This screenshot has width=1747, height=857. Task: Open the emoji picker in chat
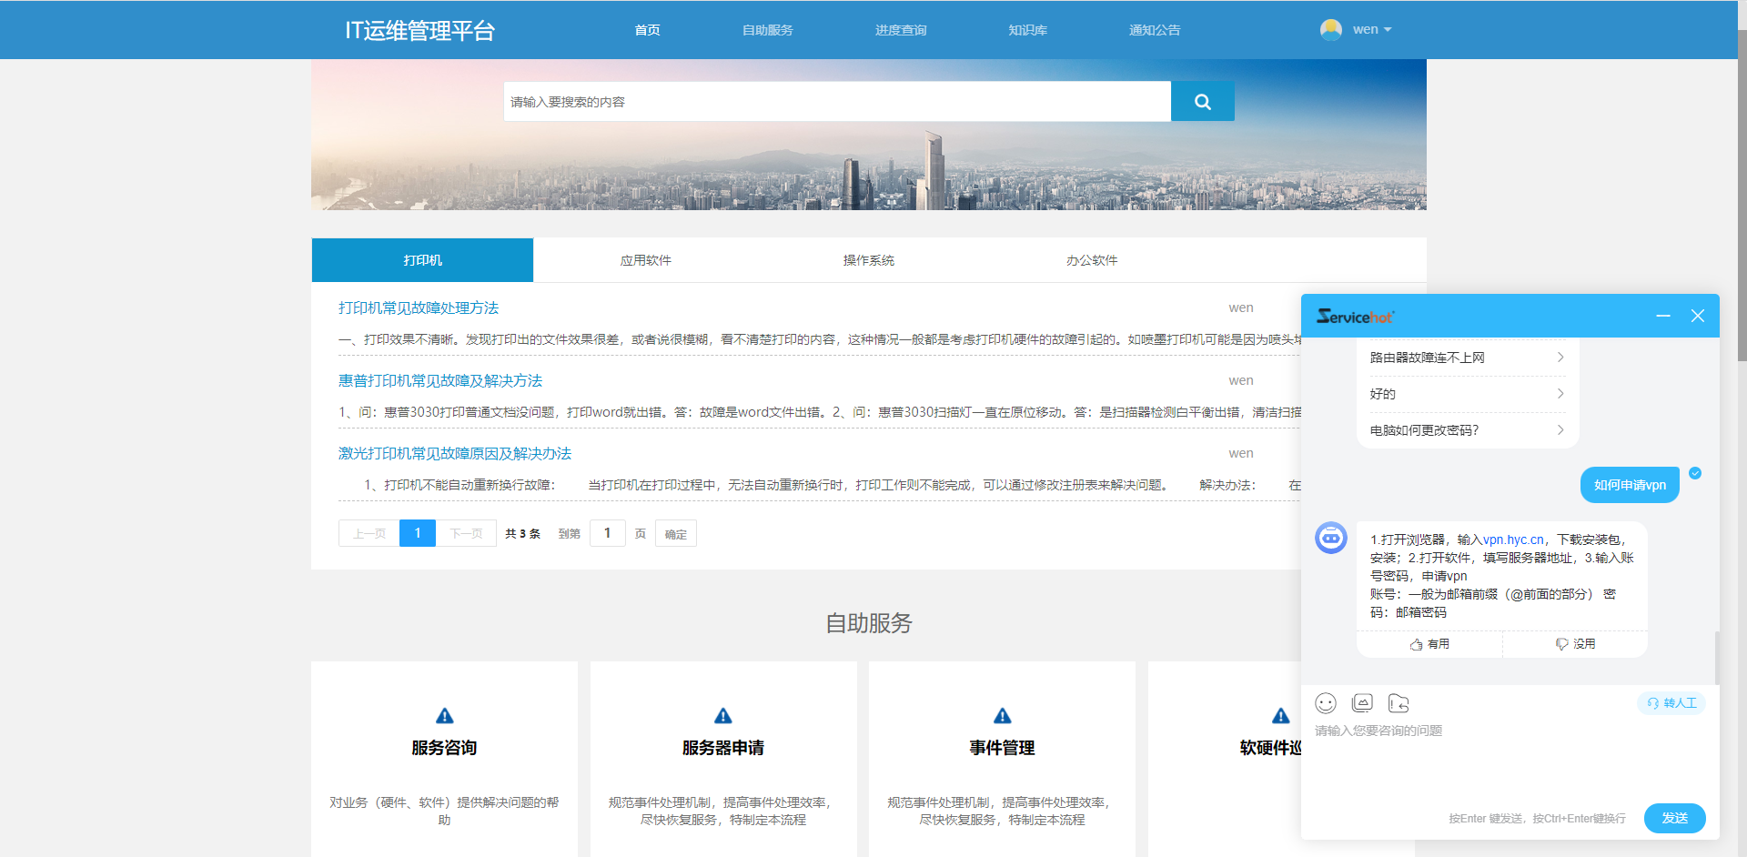(x=1326, y=703)
